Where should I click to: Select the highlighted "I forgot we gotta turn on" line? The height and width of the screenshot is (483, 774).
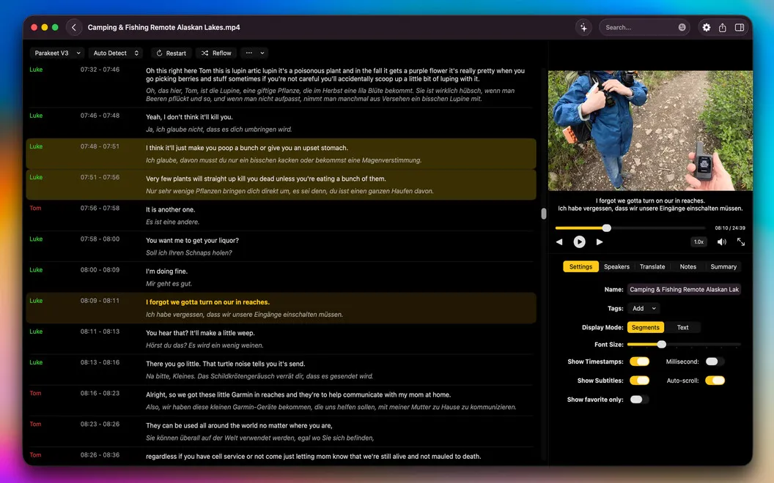point(207,302)
